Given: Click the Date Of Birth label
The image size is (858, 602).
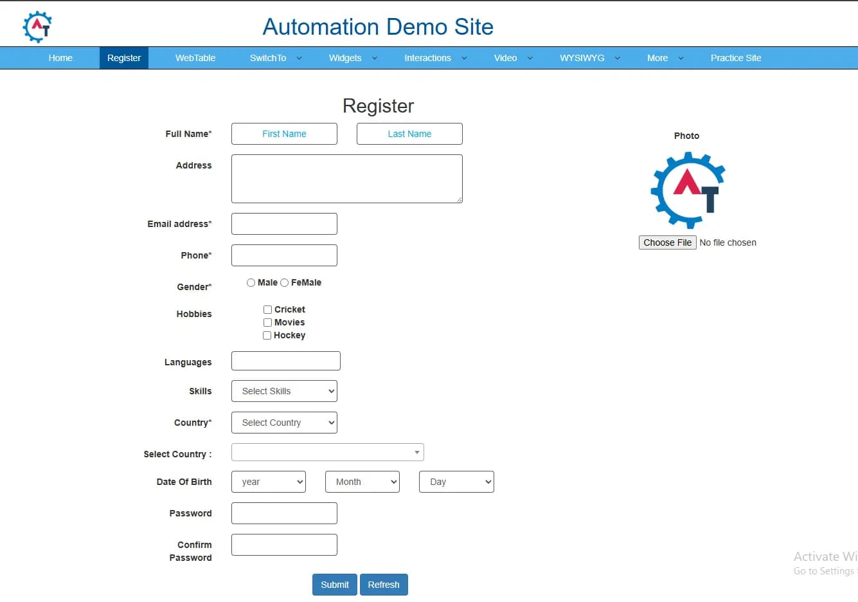Looking at the screenshot, I should pyautogui.click(x=184, y=482).
